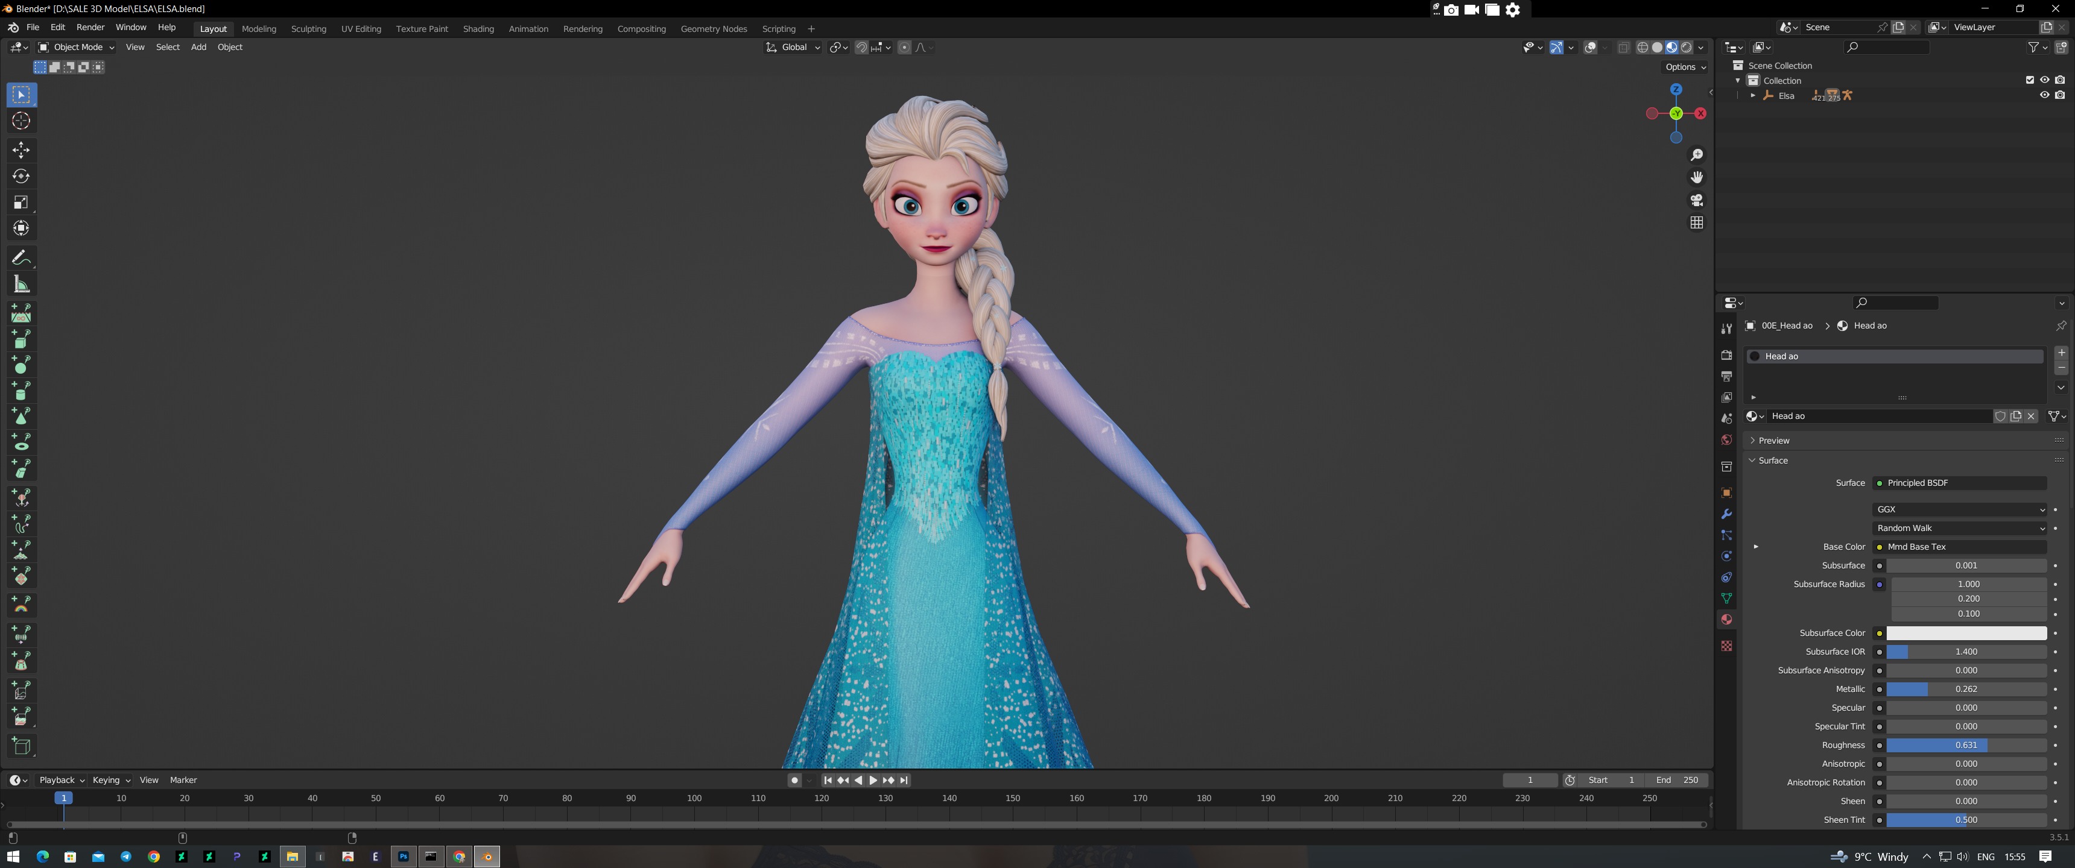Screen dimensions: 2075x868
Task: Toggle X-ray mode in viewport header
Action: [1623, 48]
